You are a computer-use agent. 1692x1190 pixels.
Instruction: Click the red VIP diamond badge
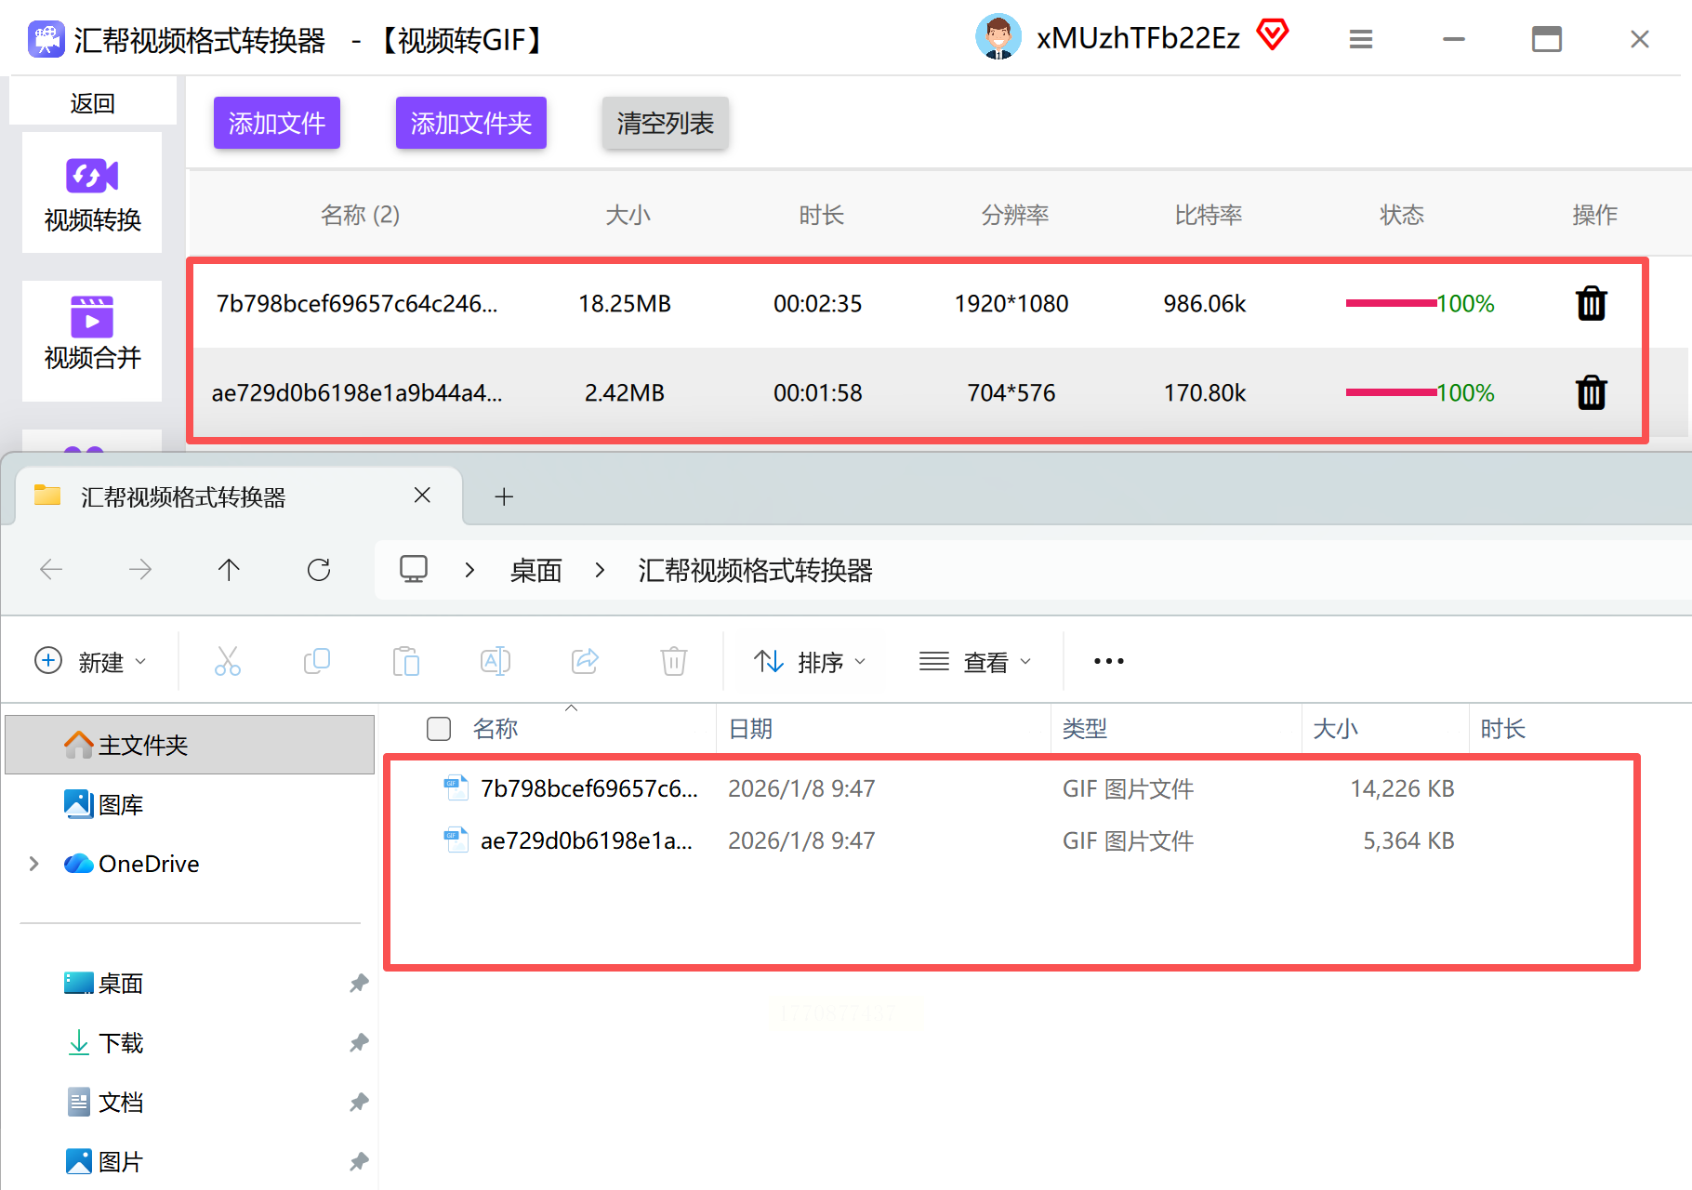click(1272, 35)
